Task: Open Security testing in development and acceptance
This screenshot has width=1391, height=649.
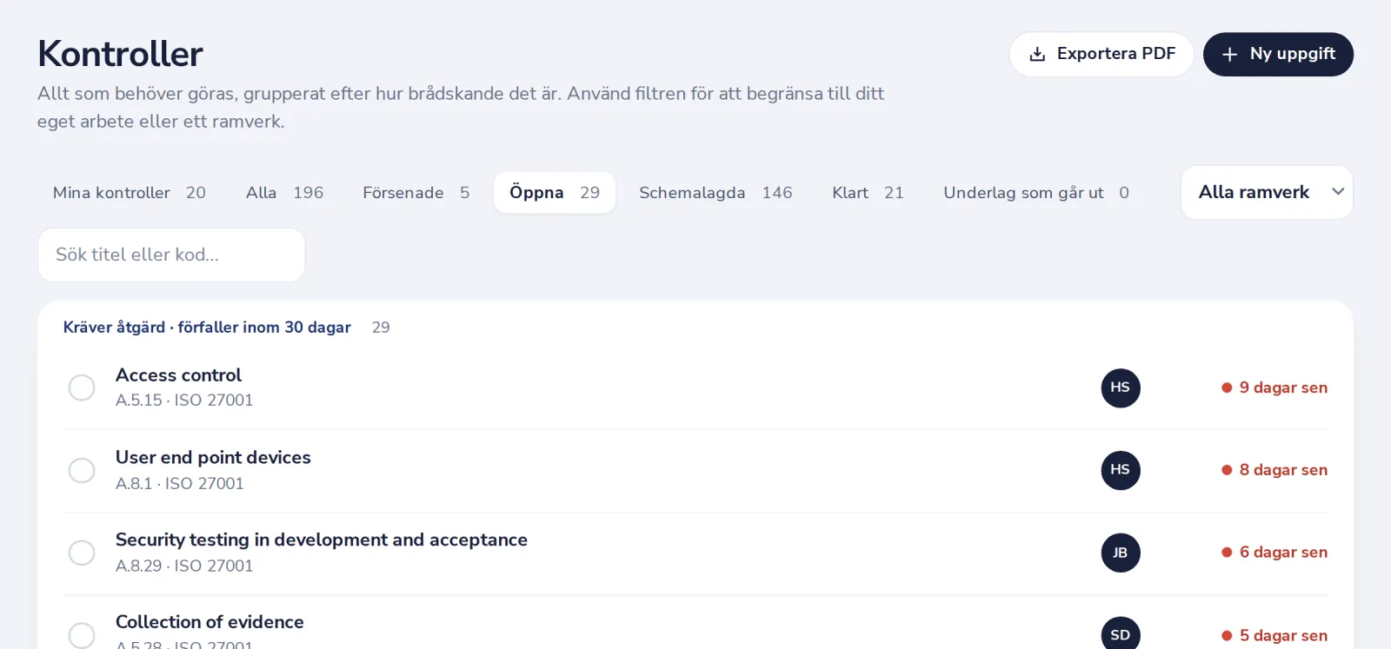Action: (322, 540)
